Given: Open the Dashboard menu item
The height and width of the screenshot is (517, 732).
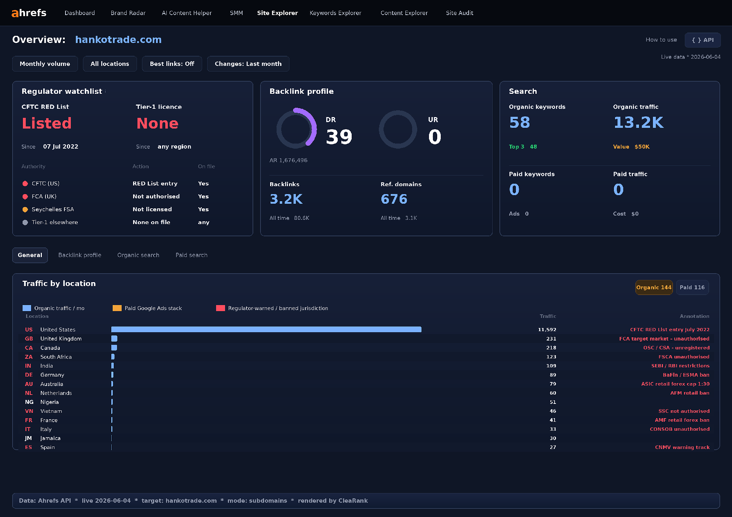Looking at the screenshot, I should tap(80, 13).
